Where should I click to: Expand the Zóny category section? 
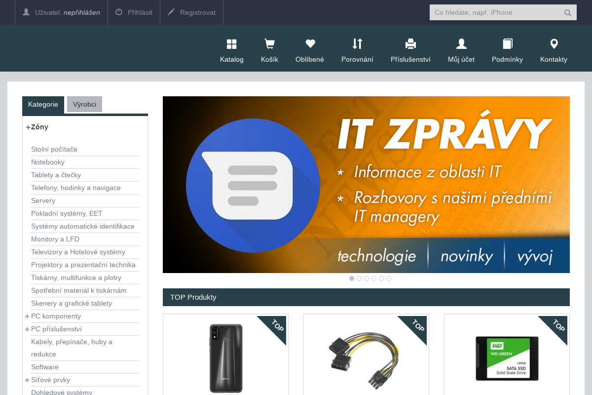28,127
